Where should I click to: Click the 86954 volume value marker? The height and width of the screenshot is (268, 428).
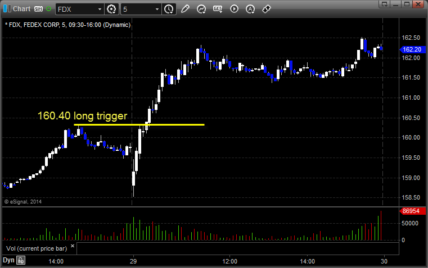coord(412,211)
